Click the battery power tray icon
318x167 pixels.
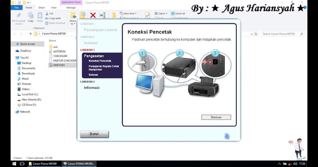[285, 164]
